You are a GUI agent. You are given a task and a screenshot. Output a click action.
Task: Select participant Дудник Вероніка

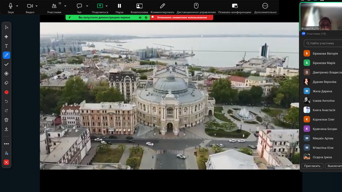[x=323, y=82]
